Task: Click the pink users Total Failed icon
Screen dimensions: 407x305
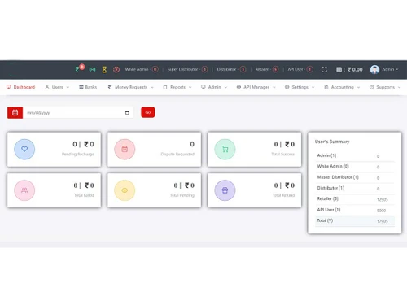Action: [24, 190]
